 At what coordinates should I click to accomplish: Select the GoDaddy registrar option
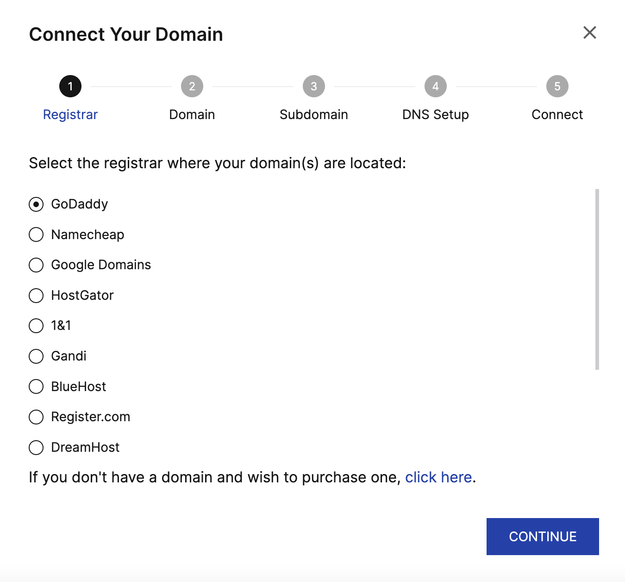36,204
